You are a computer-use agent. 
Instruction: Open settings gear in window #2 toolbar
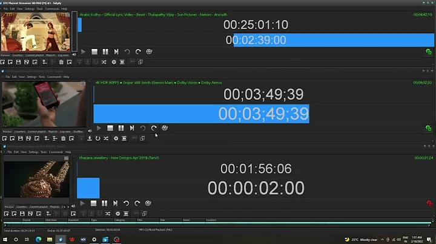click(116, 138)
